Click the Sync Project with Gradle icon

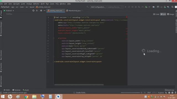[162, 7]
